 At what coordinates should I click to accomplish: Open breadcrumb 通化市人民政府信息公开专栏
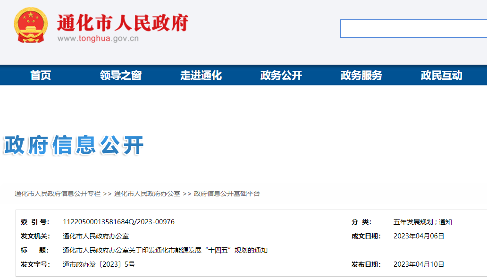click(58, 194)
